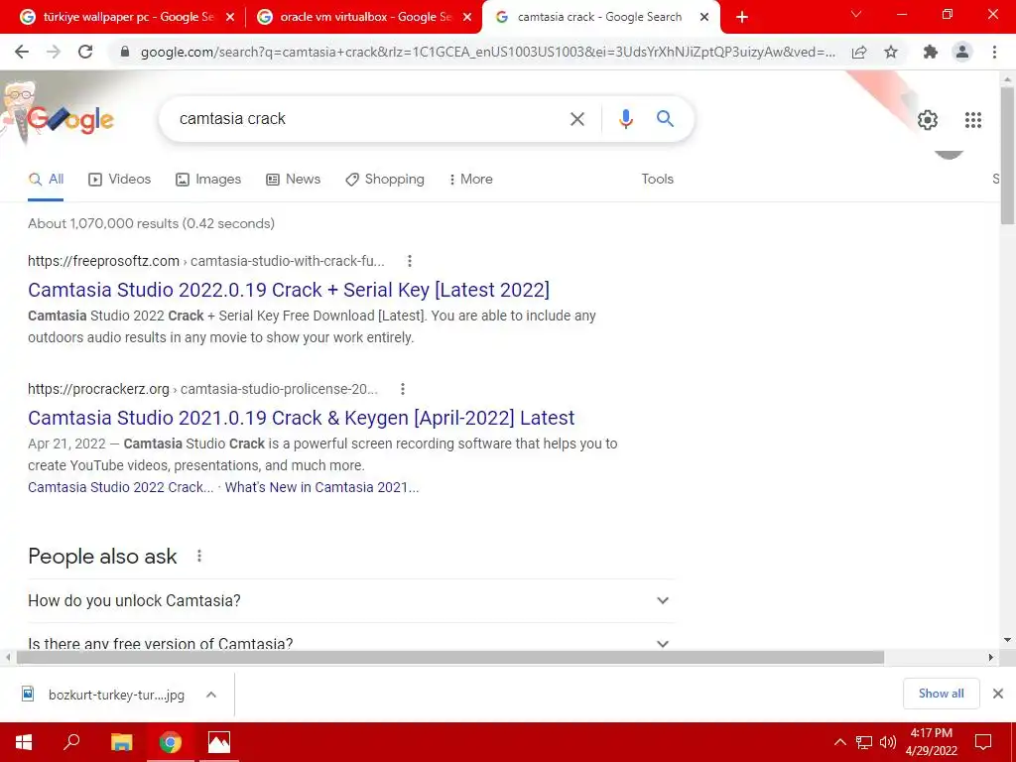
Task: Open Chrome's three-dot menu
Action: [994, 52]
